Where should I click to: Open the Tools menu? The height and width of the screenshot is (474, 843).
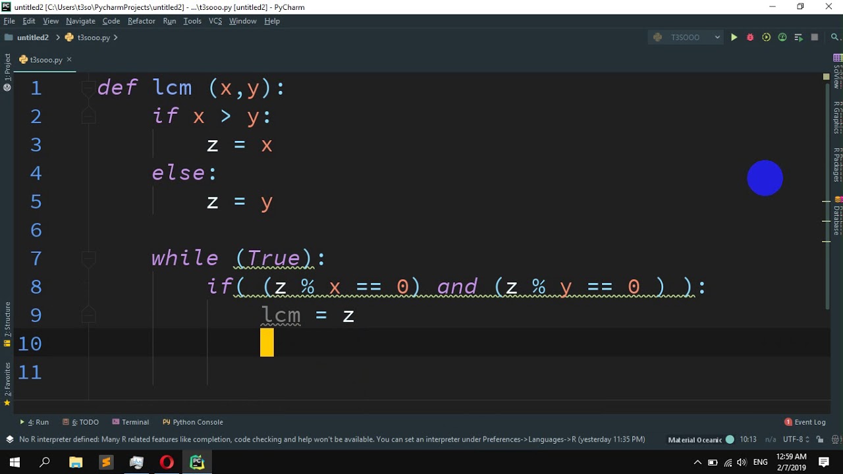point(192,21)
